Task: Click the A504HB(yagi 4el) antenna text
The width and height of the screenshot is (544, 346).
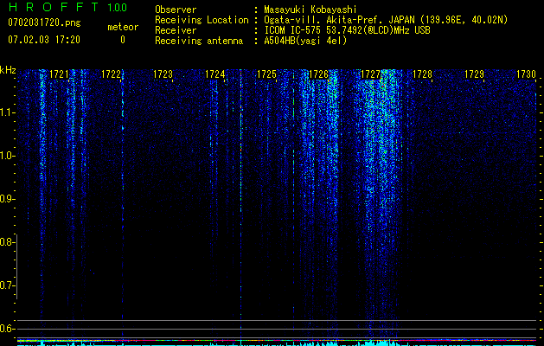Action: click(305, 41)
